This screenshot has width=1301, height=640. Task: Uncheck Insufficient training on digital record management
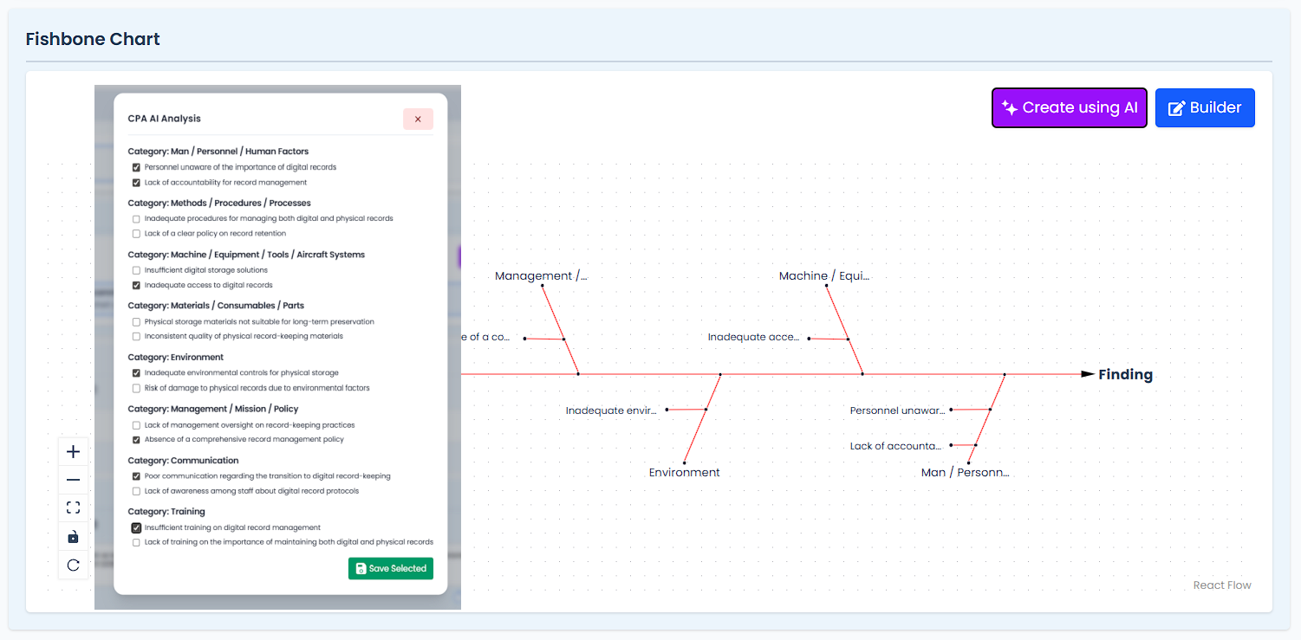136,527
